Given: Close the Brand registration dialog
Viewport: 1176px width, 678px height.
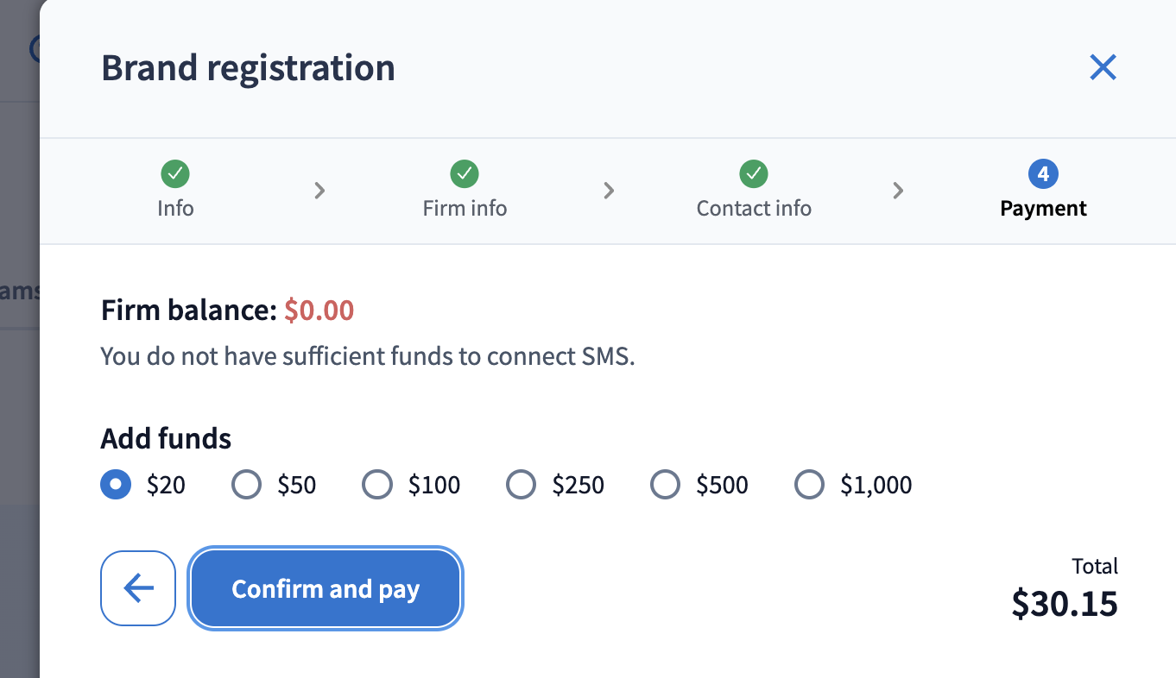Looking at the screenshot, I should [x=1103, y=67].
